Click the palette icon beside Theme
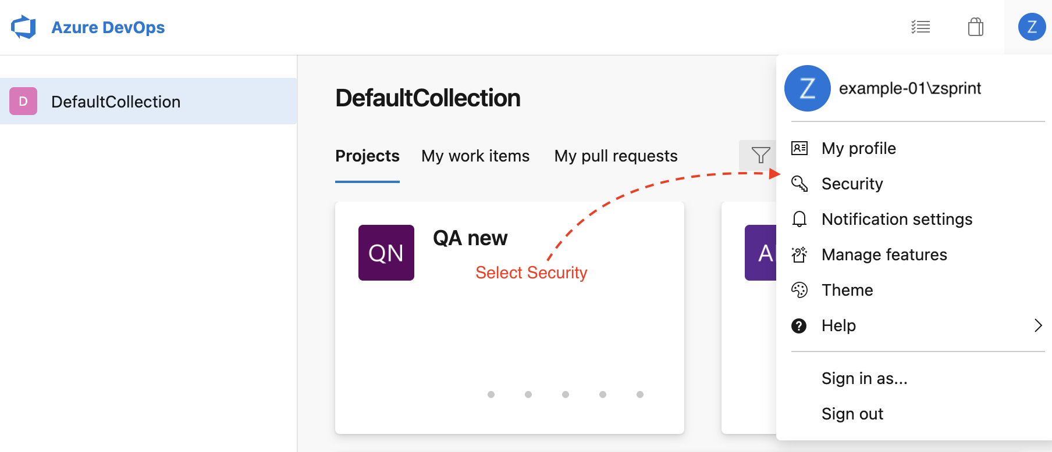Image resolution: width=1052 pixels, height=452 pixels. click(x=799, y=290)
